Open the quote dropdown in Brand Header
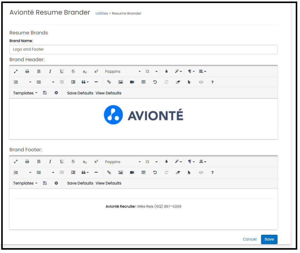 pos(85,82)
